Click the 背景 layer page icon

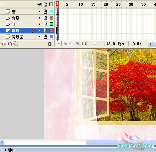coord(8,18)
